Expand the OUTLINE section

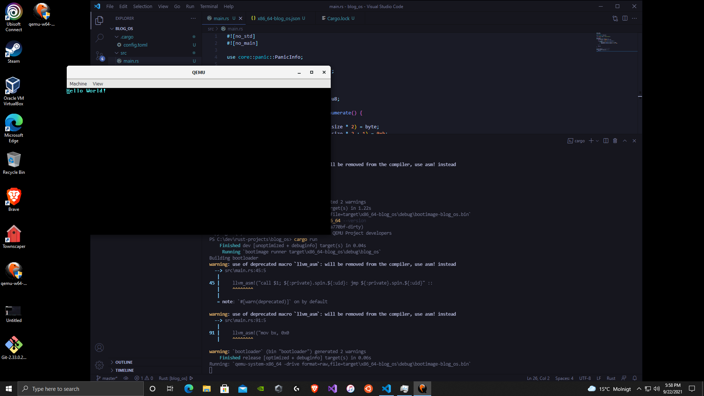(x=124, y=362)
